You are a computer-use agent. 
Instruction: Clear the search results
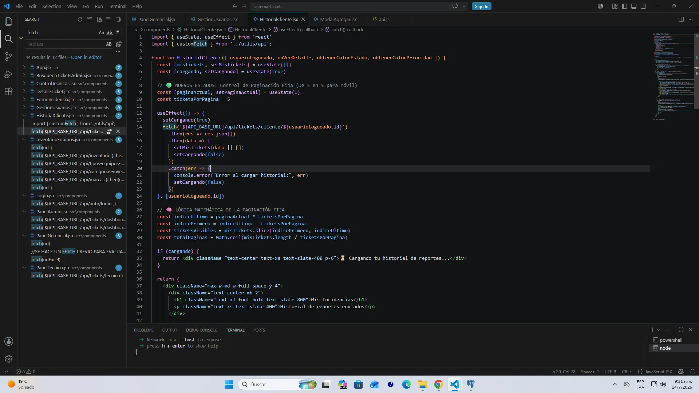pyautogui.click(x=90, y=19)
